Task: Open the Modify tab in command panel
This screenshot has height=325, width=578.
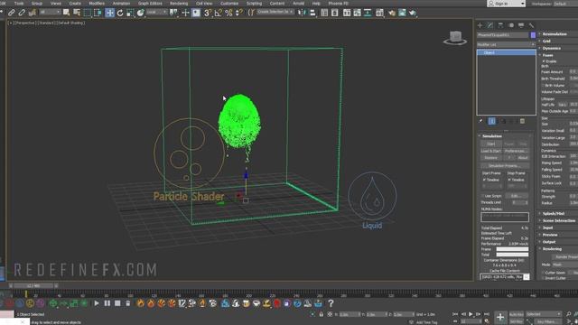Action: pyautogui.click(x=489, y=25)
